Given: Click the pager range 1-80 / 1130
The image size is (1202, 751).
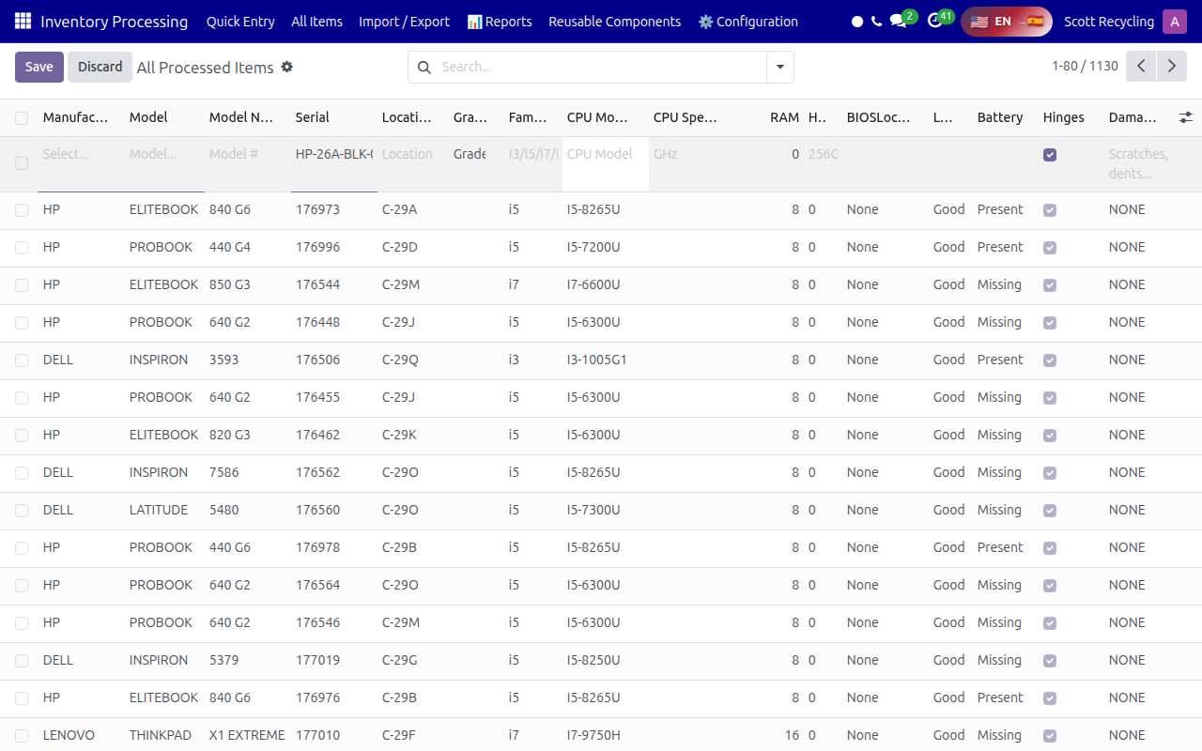Looking at the screenshot, I should (x=1086, y=67).
